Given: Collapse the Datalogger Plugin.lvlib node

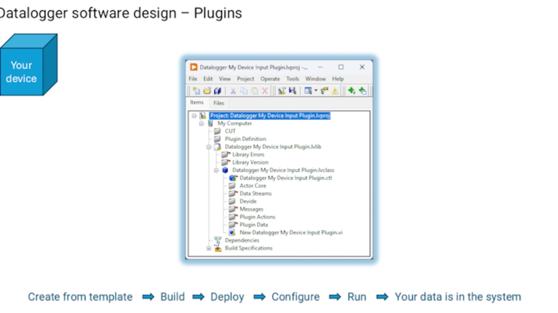Looking at the screenshot, I should (209, 147).
